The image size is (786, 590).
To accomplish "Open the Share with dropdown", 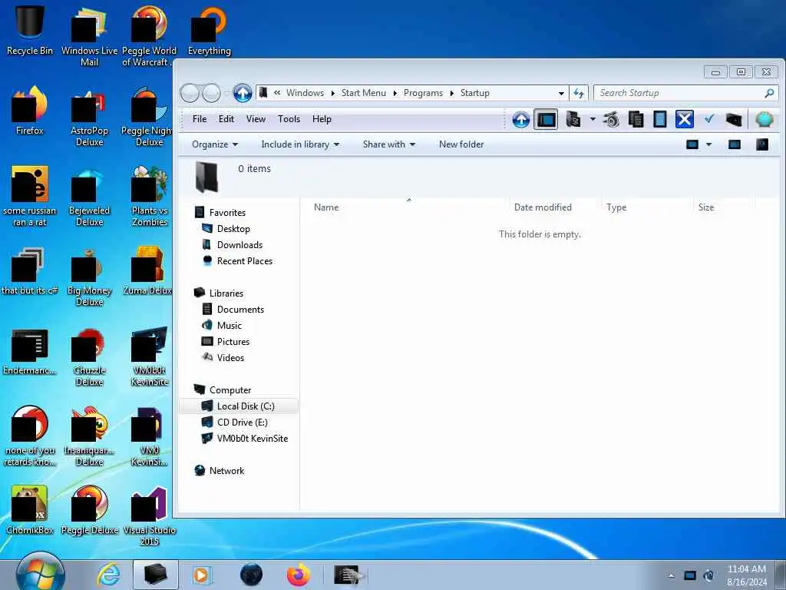I will [389, 144].
